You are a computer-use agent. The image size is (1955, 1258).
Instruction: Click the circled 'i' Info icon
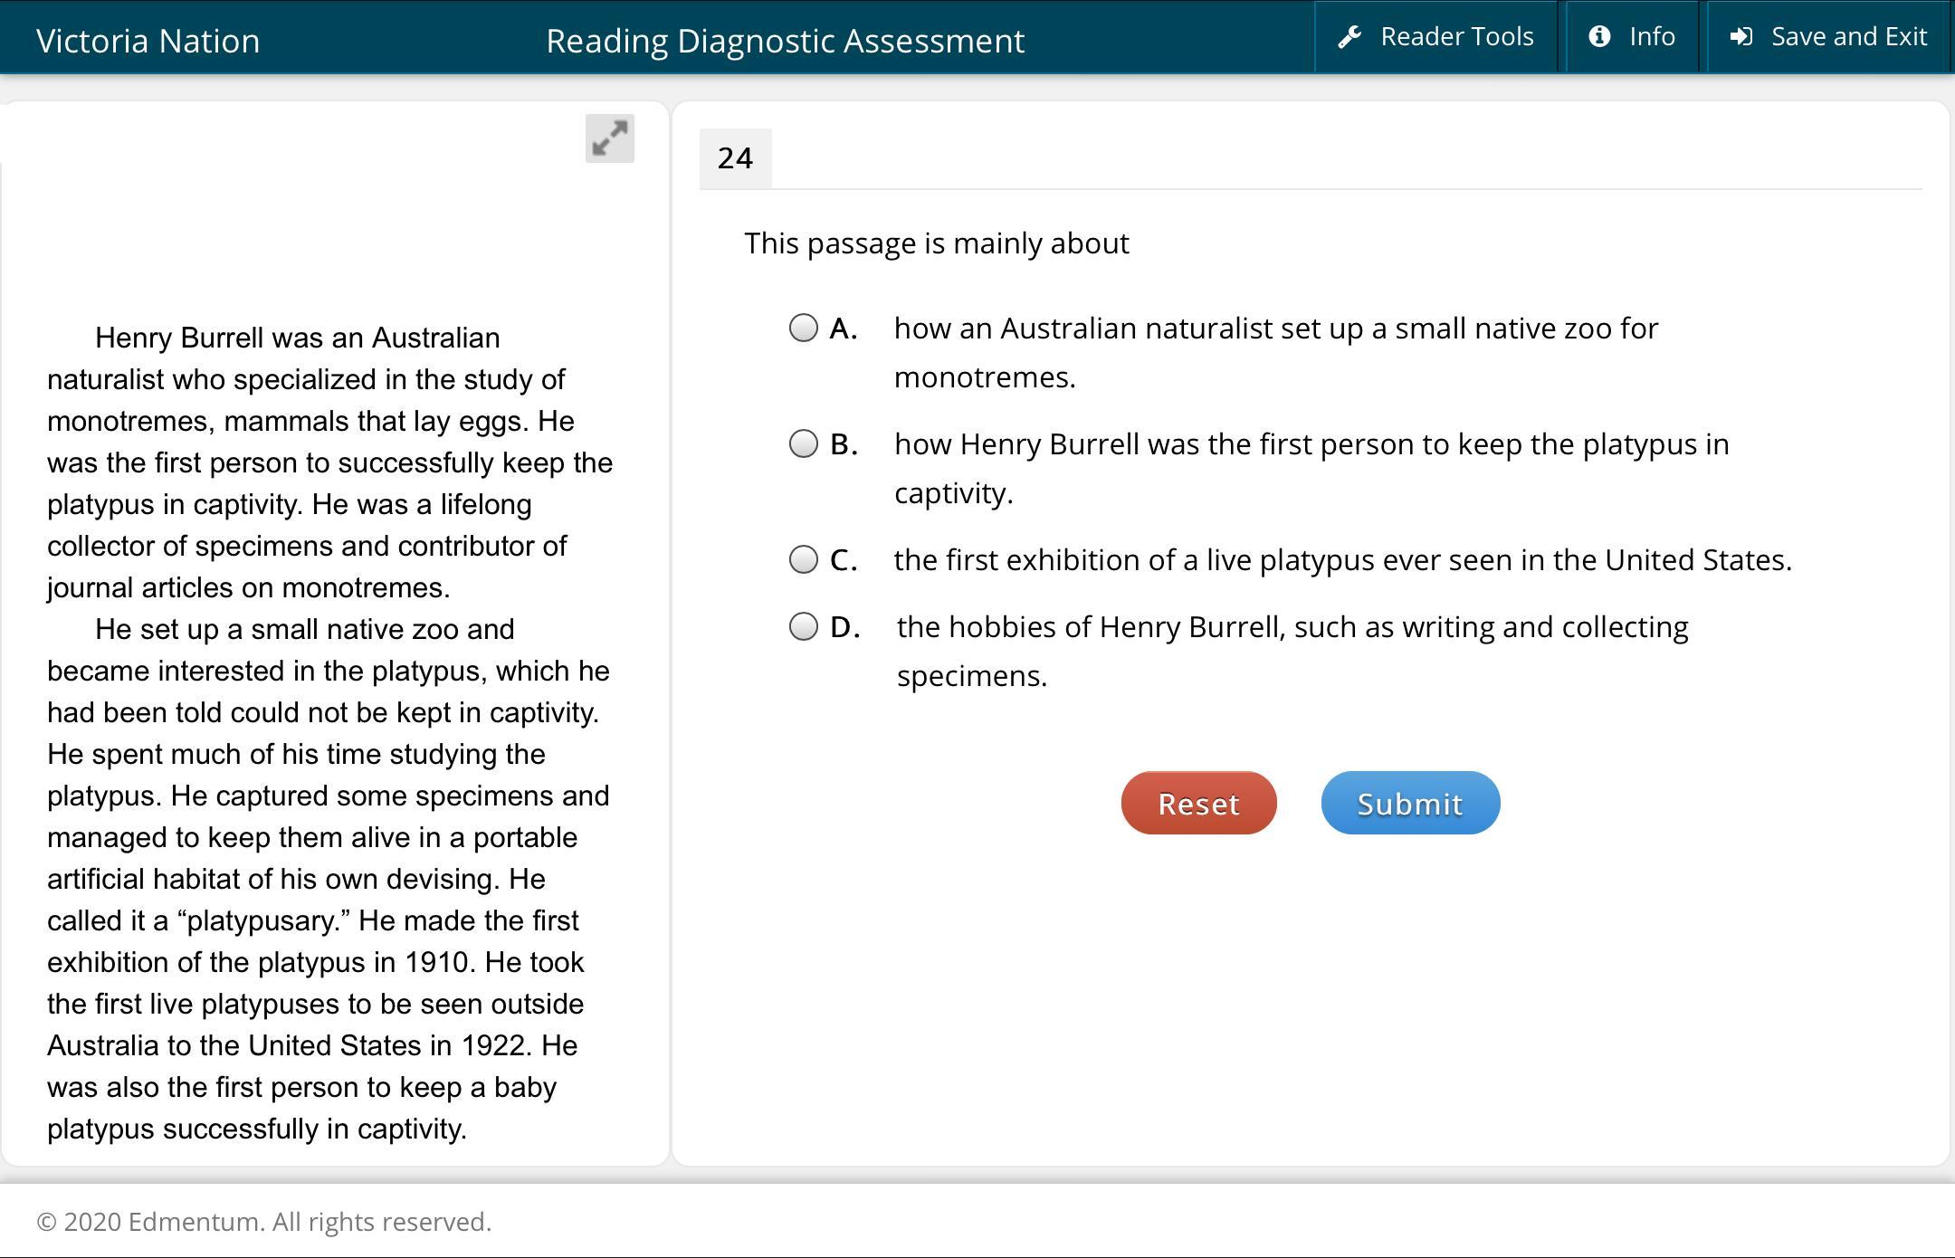(x=1599, y=36)
